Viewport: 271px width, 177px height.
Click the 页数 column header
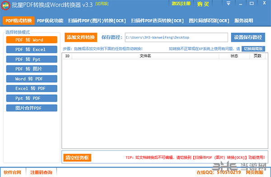click(257, 56)
